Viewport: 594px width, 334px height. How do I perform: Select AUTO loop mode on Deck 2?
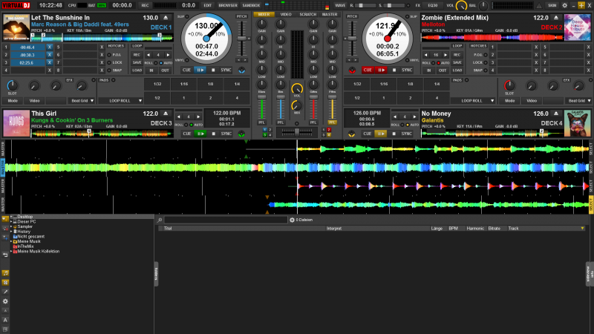coord(438,63)
